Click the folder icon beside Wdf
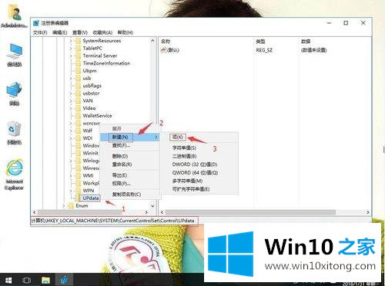385x286 pixels. (78, 131)
